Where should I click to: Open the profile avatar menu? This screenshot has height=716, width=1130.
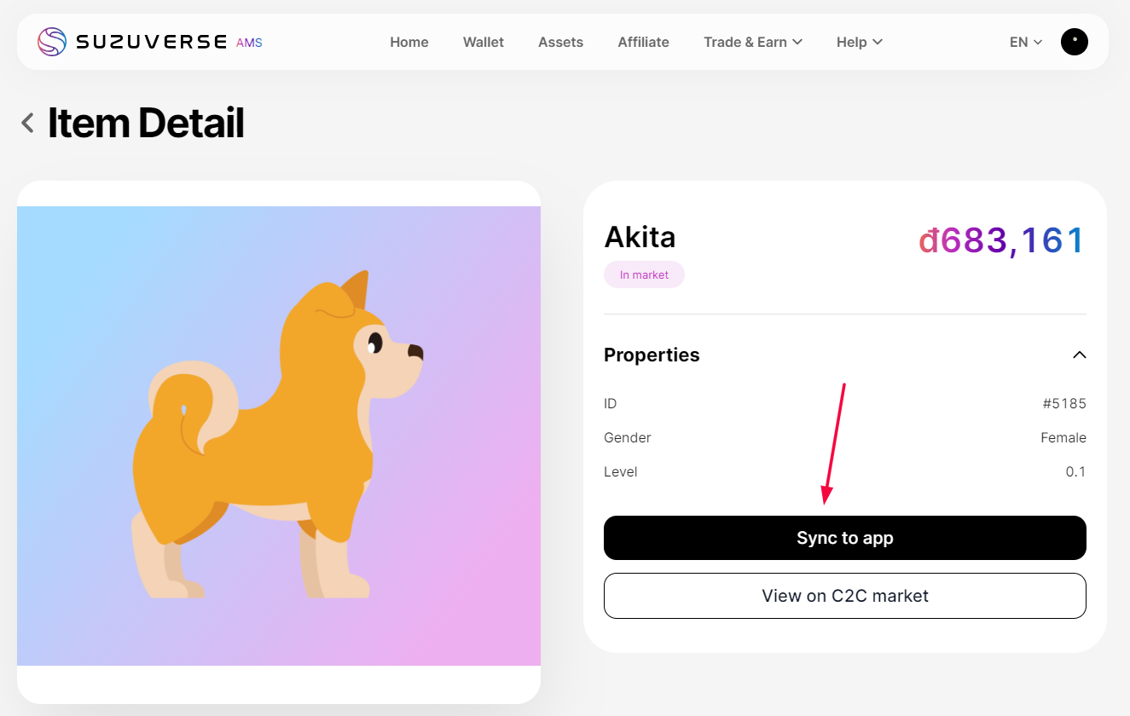1074,42
